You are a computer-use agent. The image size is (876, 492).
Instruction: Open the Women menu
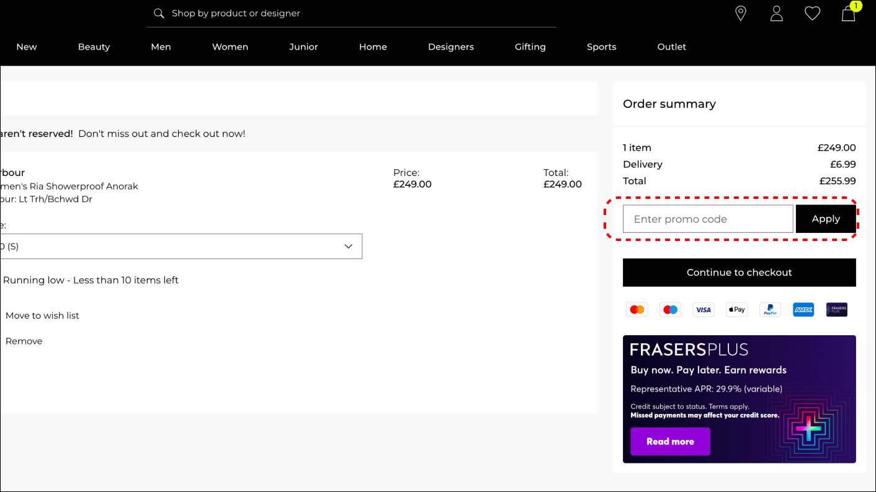pyautogui.click(x=230, y=46)
